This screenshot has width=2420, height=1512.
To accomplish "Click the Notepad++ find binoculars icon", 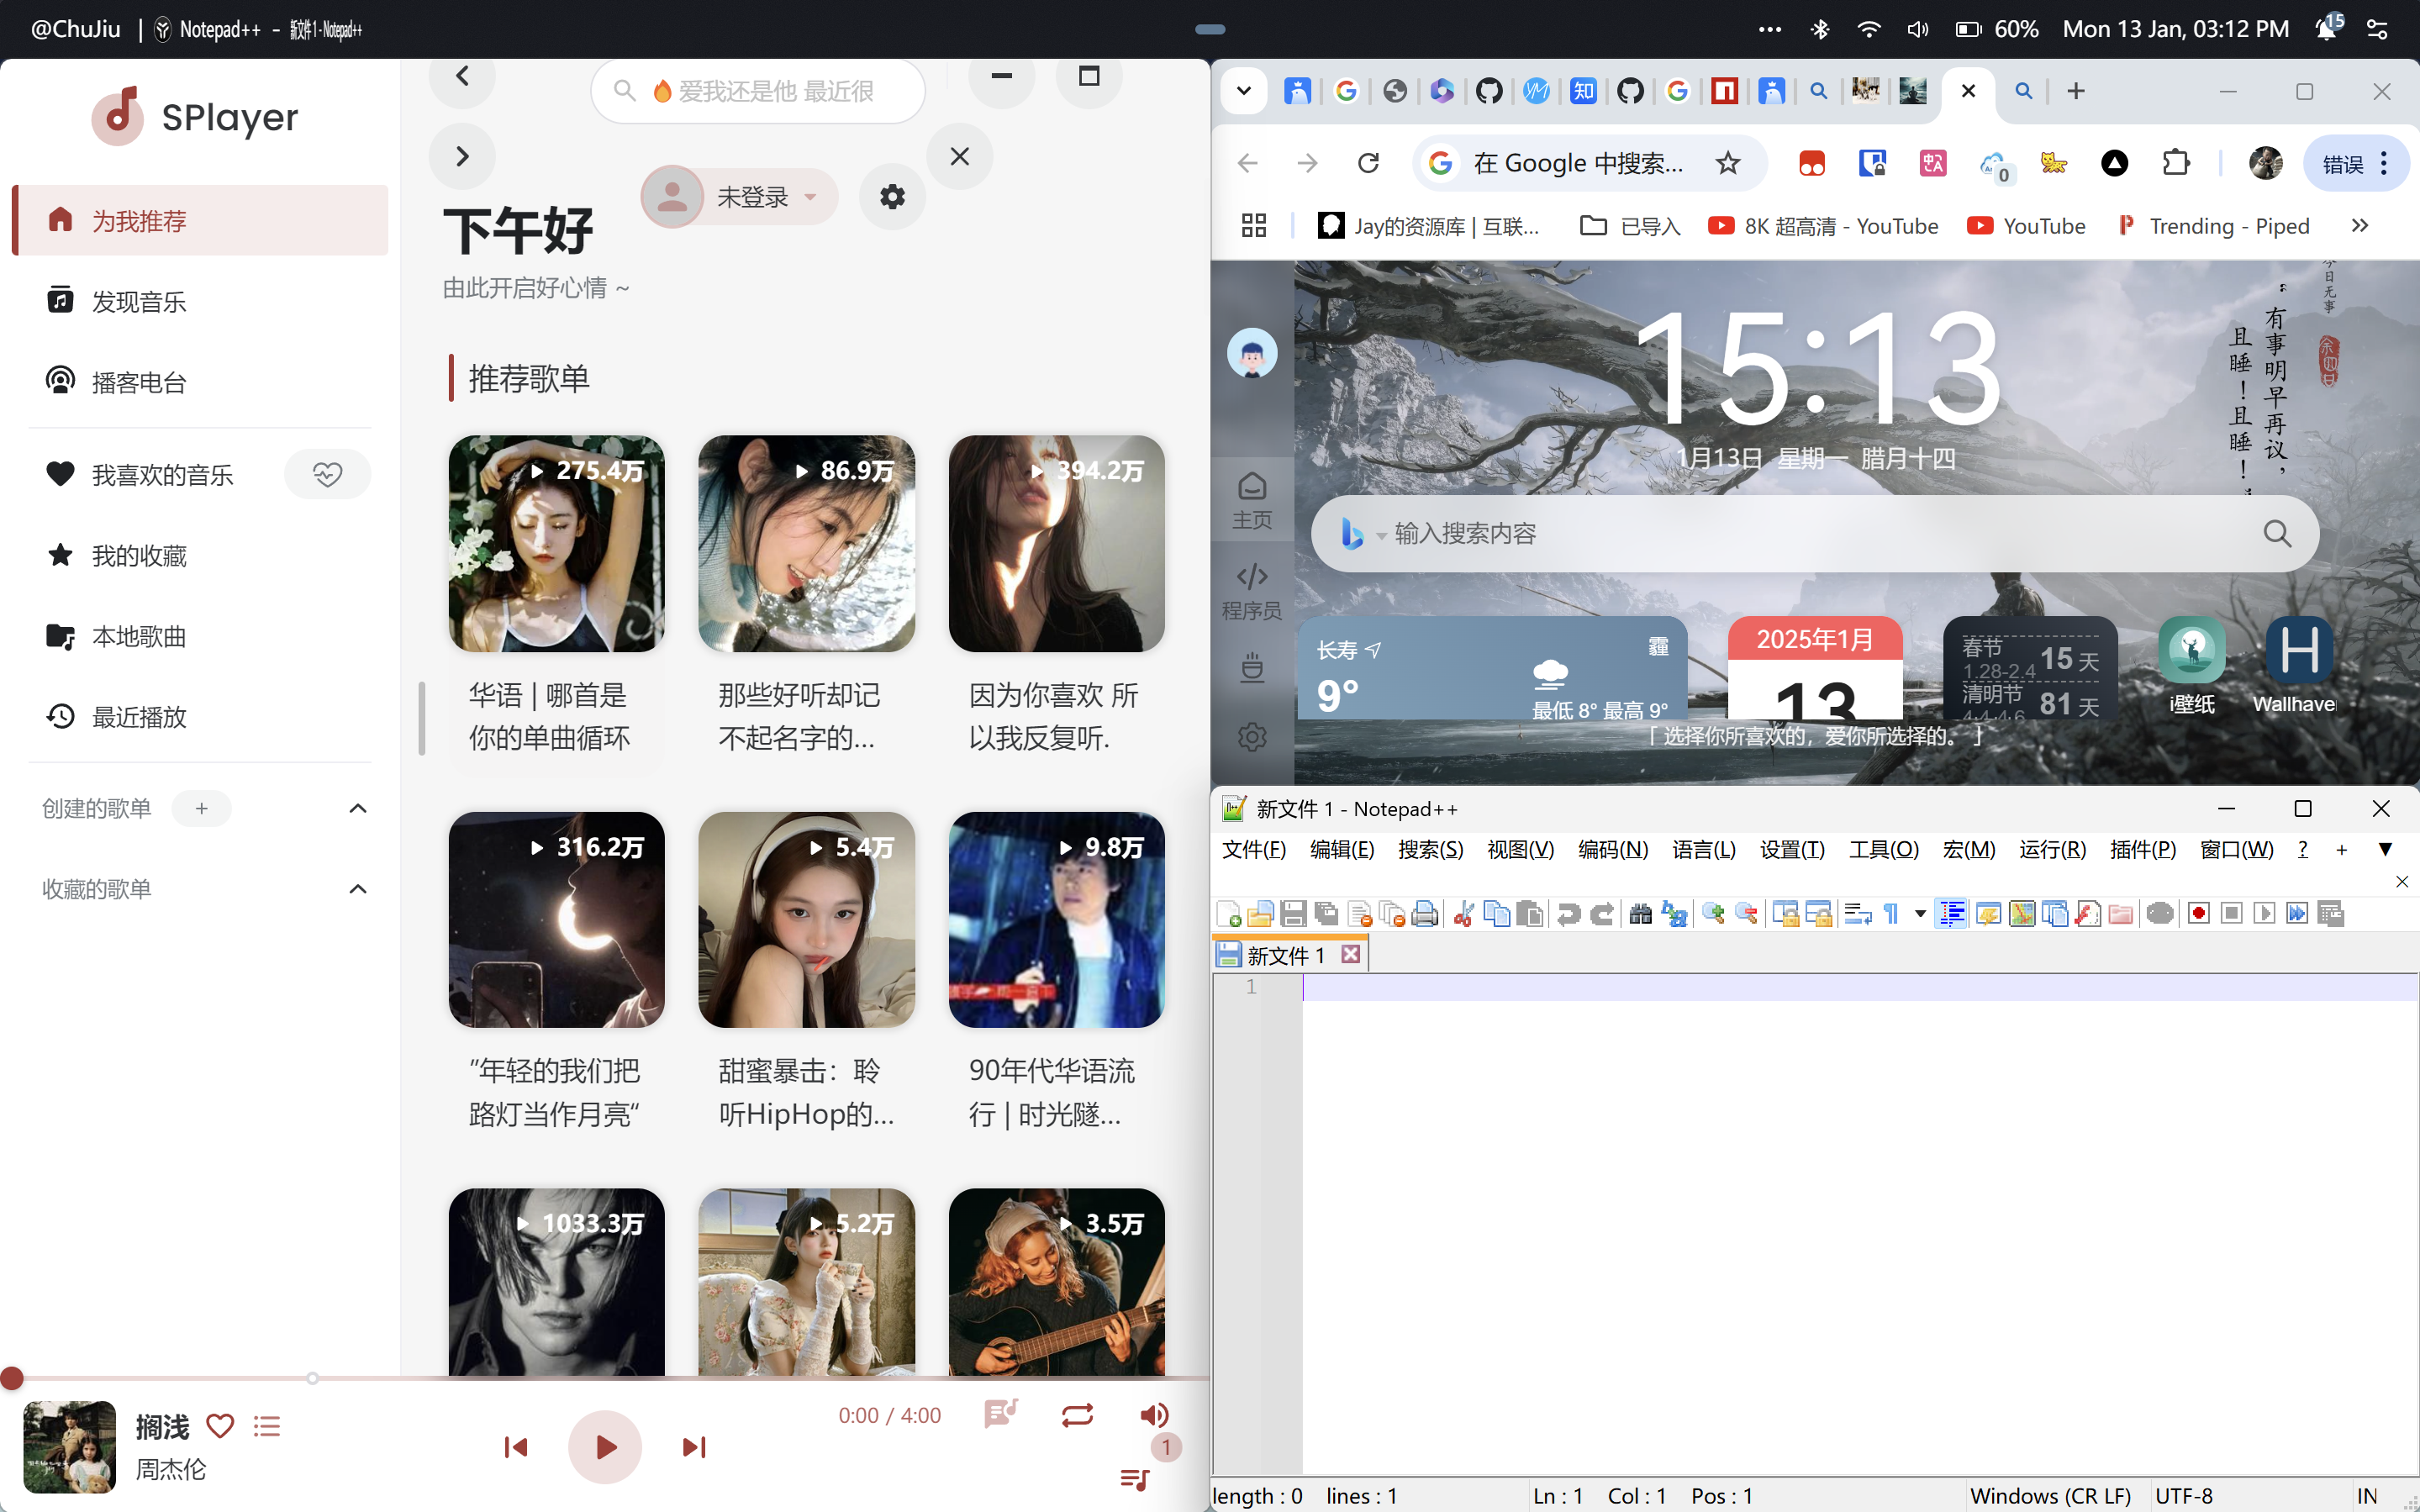I will (x=1640, y=913).
